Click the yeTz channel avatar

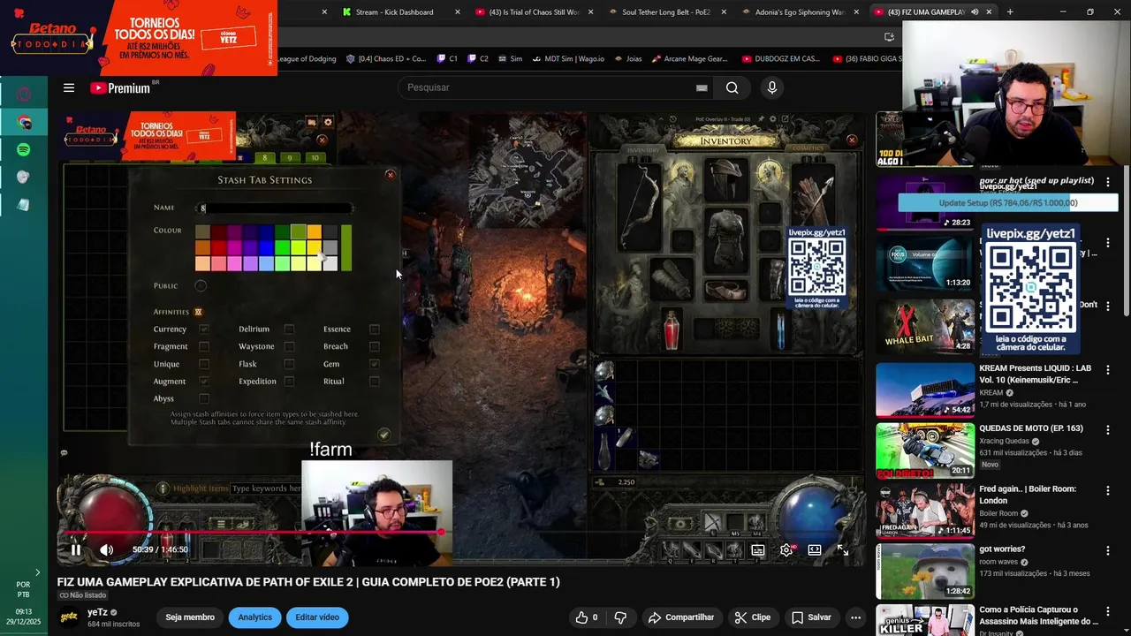pos(68,617)
